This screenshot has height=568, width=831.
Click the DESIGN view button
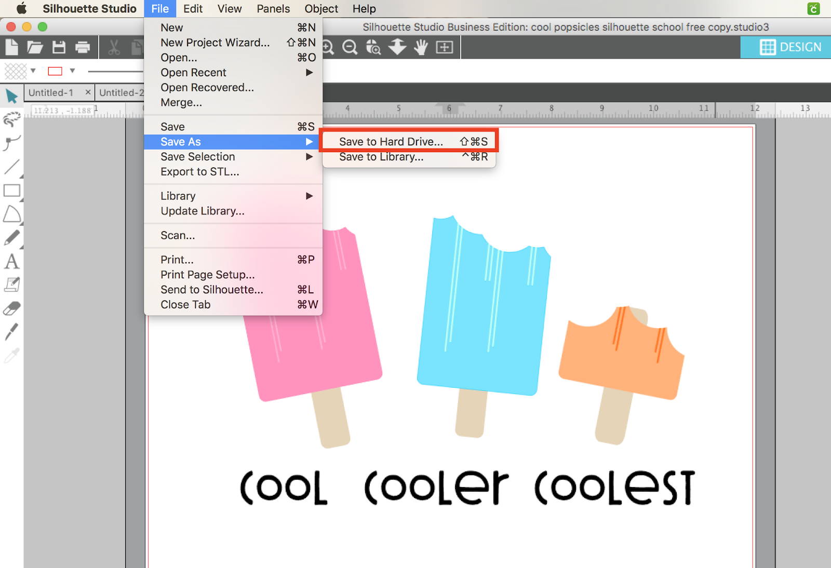point(786,47)
